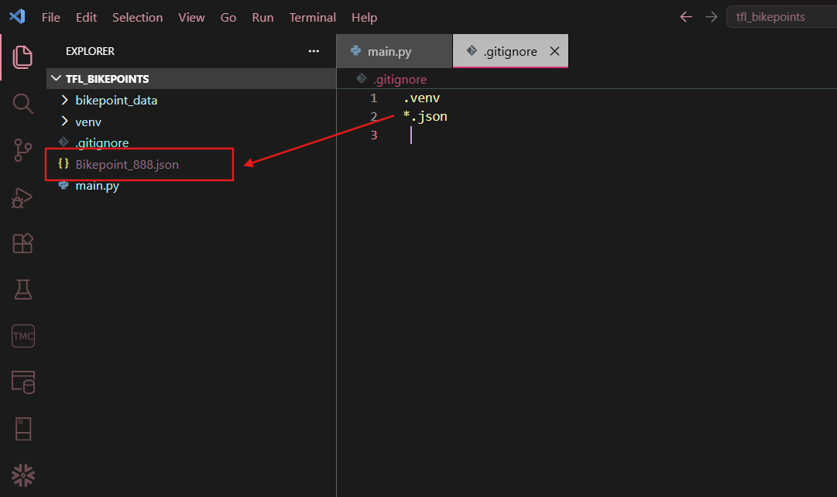Viewport: 837px width, 497px height.
Task: Open the TMC extension icon
Action: click(23, 336)
